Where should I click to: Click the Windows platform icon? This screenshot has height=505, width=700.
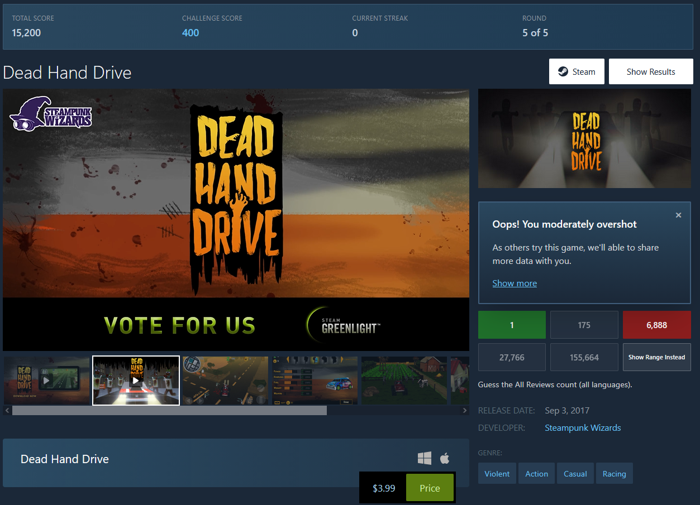pyautogui.click(x=425, y=459)
